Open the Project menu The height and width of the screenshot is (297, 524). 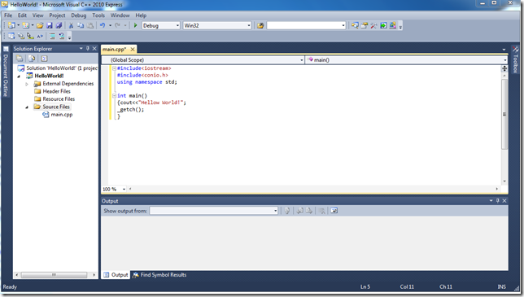57,15
